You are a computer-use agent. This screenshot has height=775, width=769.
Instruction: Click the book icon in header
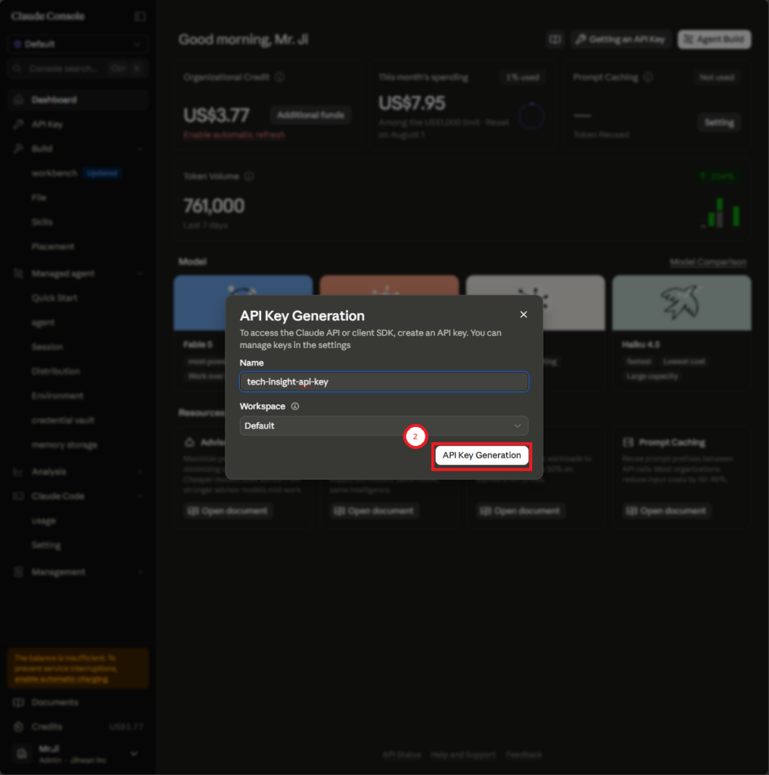pyautogui.click(x=555, y=39)
